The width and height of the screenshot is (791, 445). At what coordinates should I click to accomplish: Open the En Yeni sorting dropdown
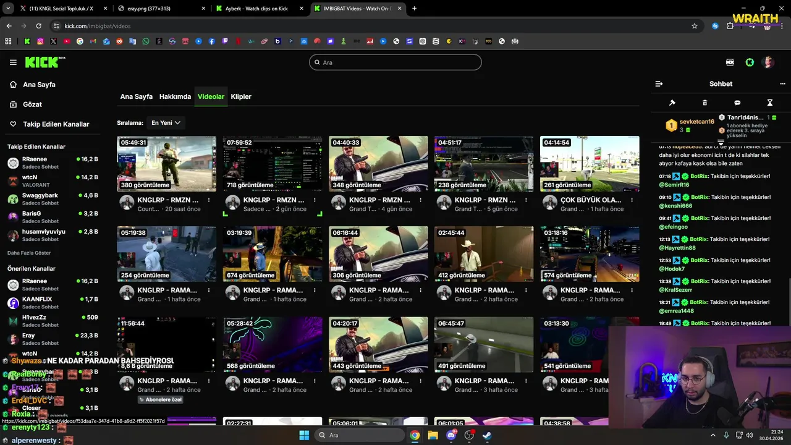166,123
